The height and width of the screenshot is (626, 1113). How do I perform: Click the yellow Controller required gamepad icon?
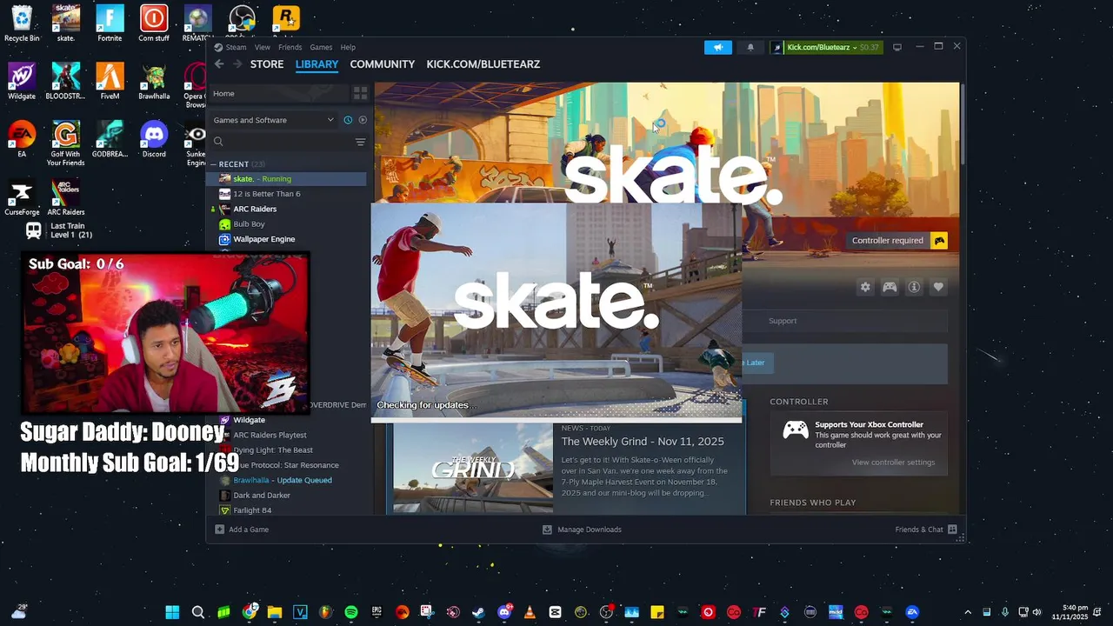coord(939,241)
